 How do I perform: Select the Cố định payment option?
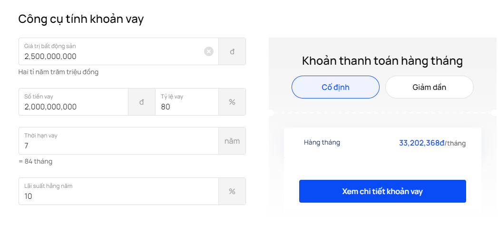point(335,87)
